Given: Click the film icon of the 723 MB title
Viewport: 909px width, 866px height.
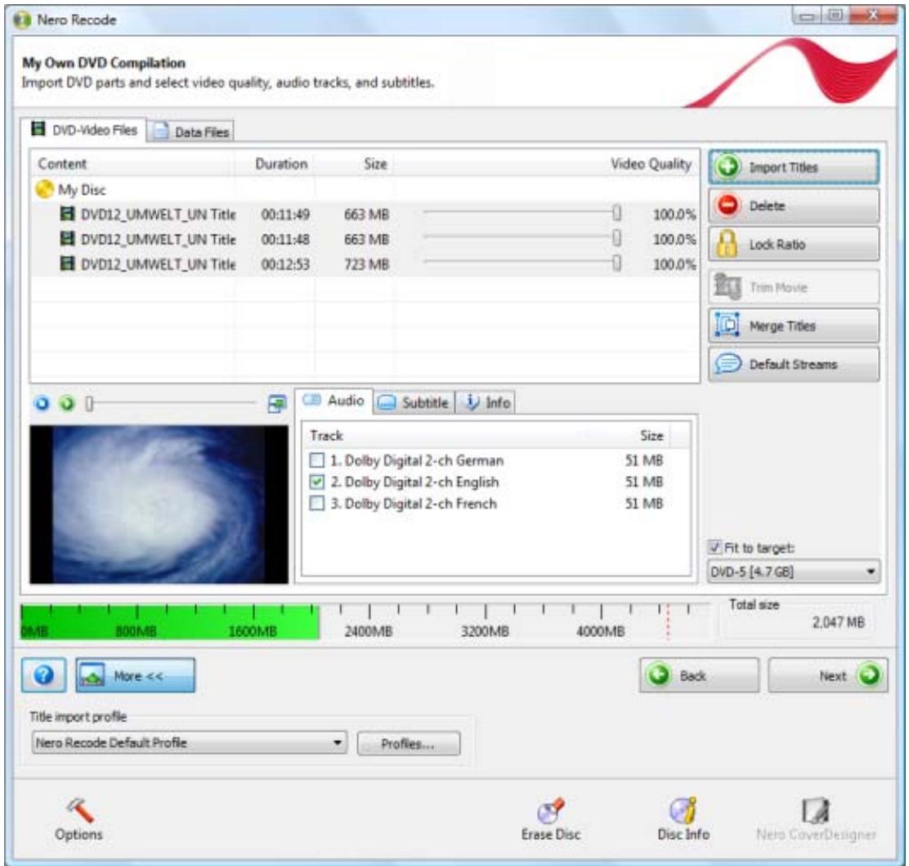Looking at the screenshot, I should 68,263.
